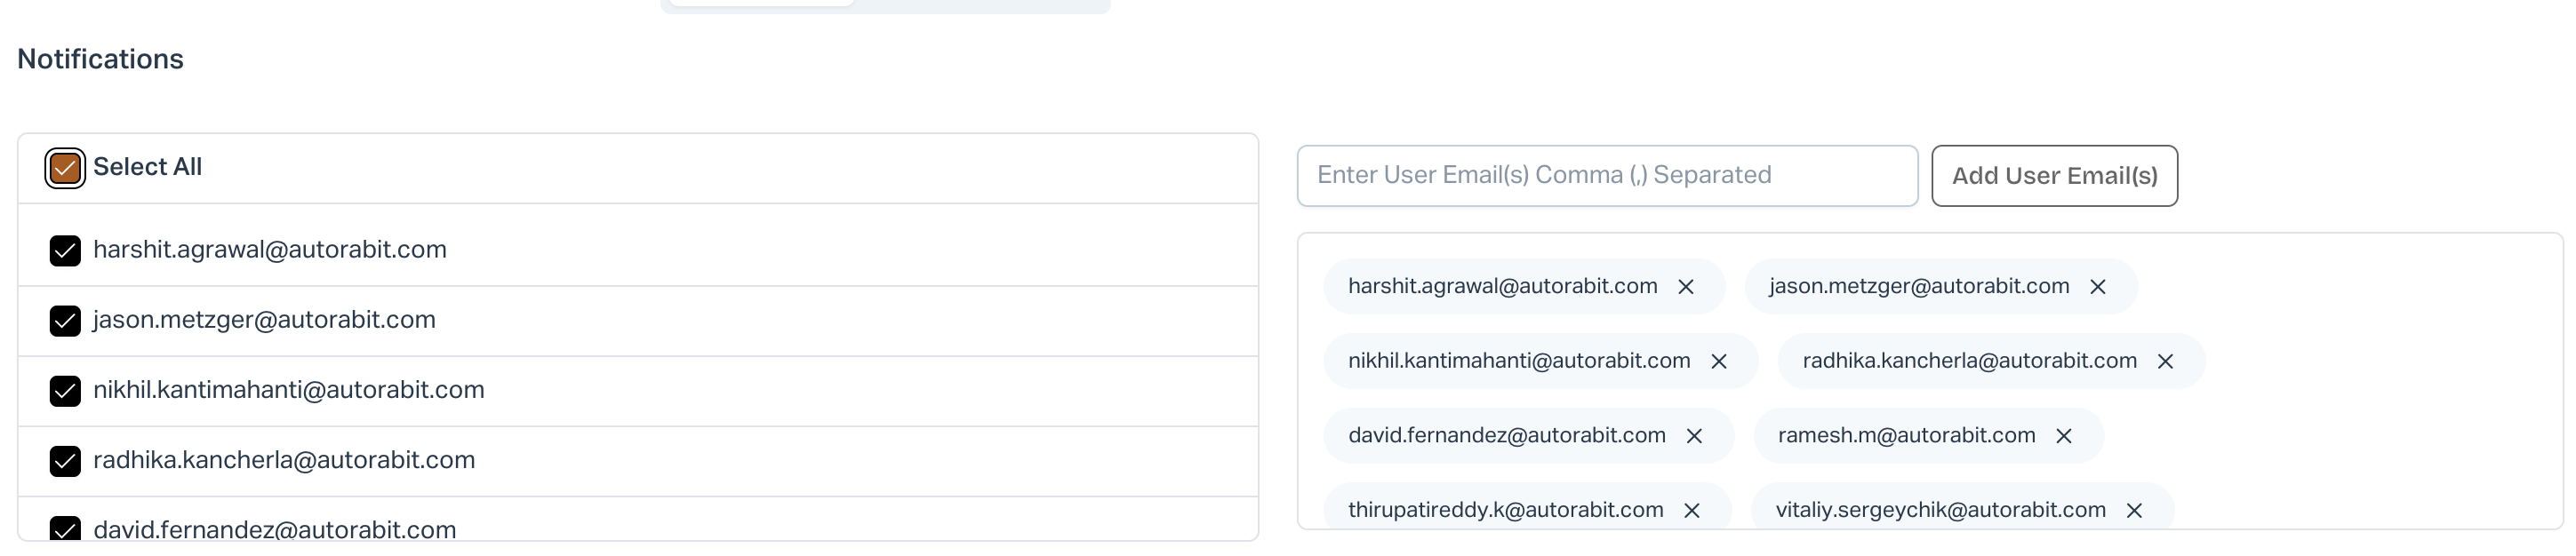
Task: Remove ramesh.m@autorabit.com email chip
Action: (x=2064, y=436)
